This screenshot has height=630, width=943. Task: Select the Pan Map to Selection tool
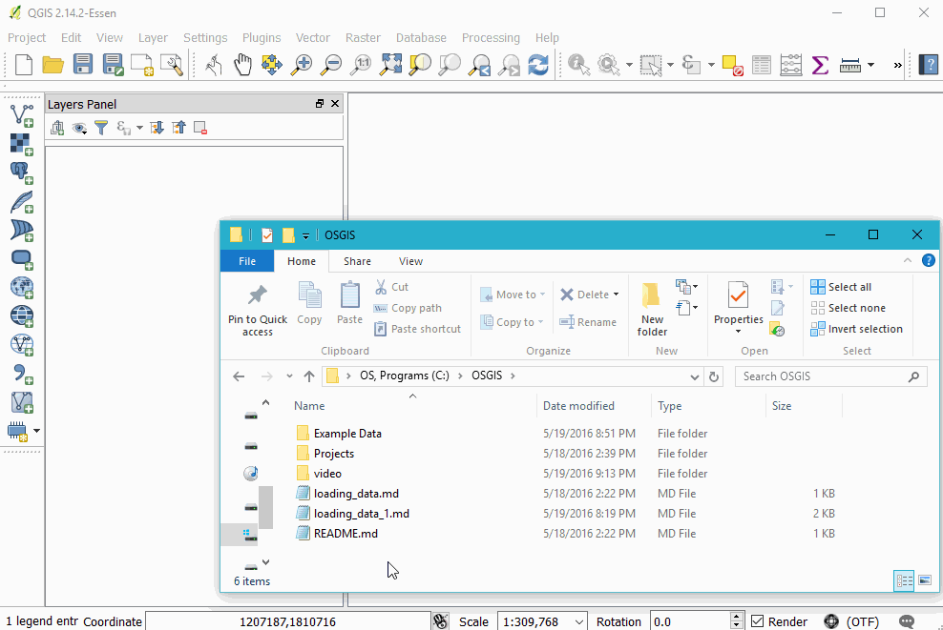pyautogui.click(x=272, y=64)
